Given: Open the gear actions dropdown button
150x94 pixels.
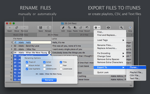Looking at the screenshot, I should [97, 28].
